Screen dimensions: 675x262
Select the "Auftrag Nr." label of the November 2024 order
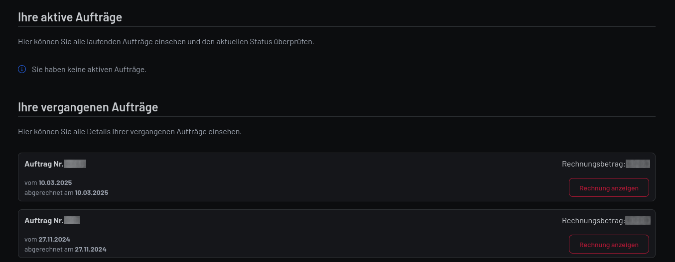coord(44,220)
